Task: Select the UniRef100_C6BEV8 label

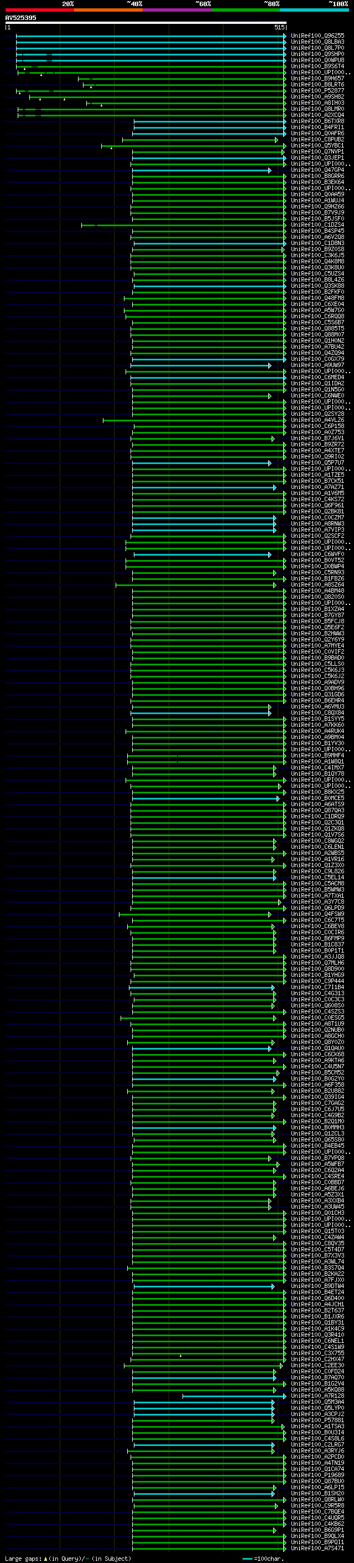Action: click(x=317, y=926)
